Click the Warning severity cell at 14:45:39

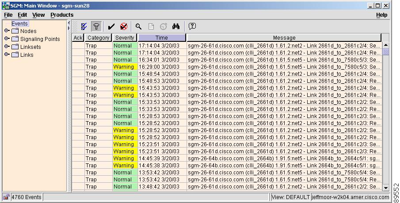(125, 158)
